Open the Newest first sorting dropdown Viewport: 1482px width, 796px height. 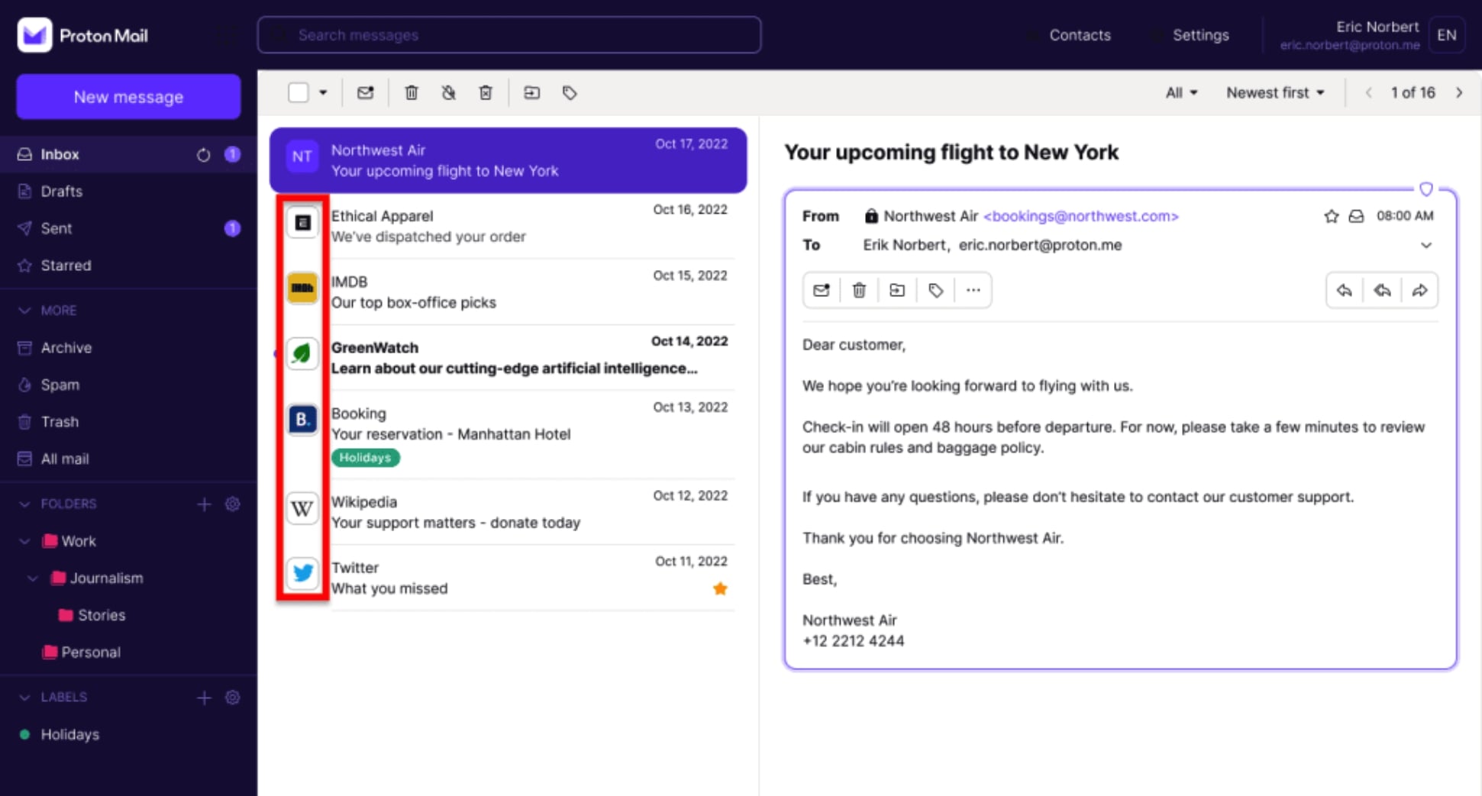pos(1275,92)
